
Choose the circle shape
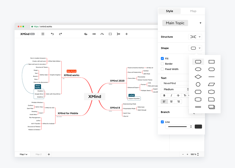pos(198,85)
